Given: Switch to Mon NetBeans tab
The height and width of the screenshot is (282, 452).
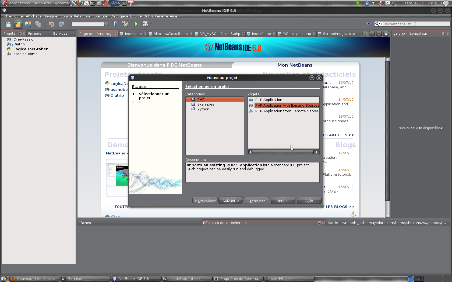Looking at the screenshot, I should pos(295,65).
